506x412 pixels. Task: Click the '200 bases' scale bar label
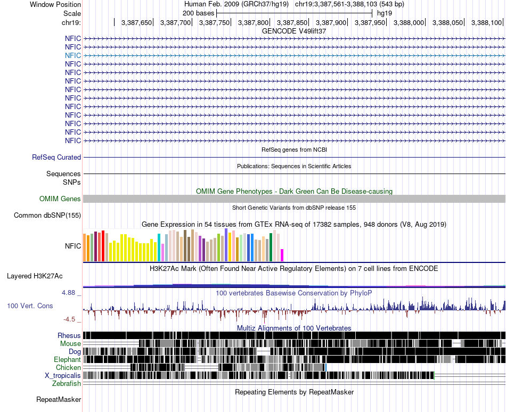(198, 13)
